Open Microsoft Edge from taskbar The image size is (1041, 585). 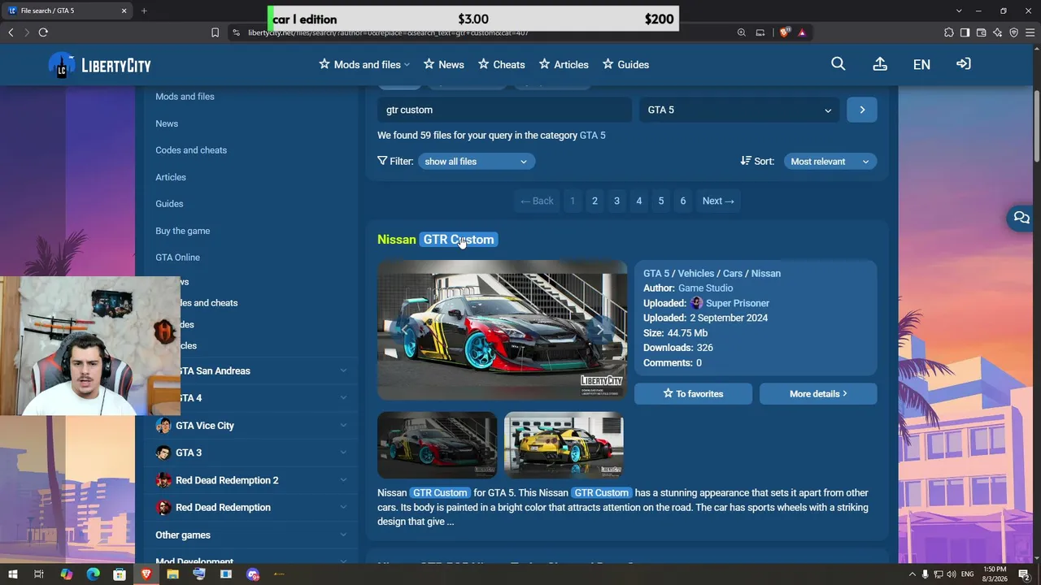[x=93, y=574]
